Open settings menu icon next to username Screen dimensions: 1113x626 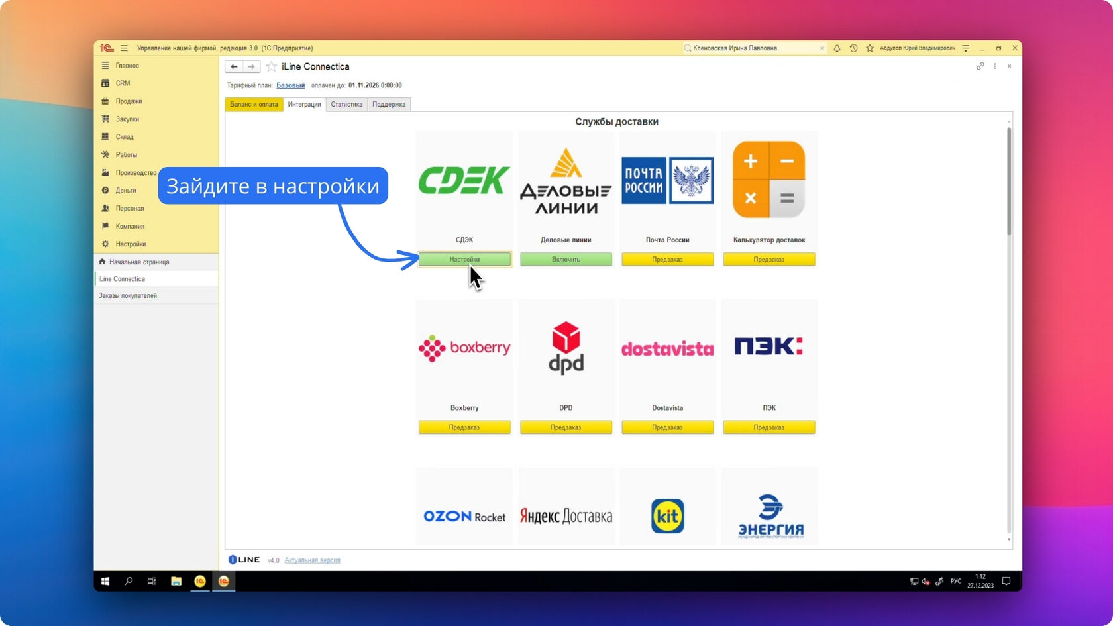point(966,48)
